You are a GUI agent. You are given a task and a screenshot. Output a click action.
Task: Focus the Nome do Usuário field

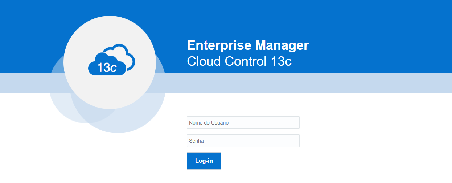(x=243, y=122)
